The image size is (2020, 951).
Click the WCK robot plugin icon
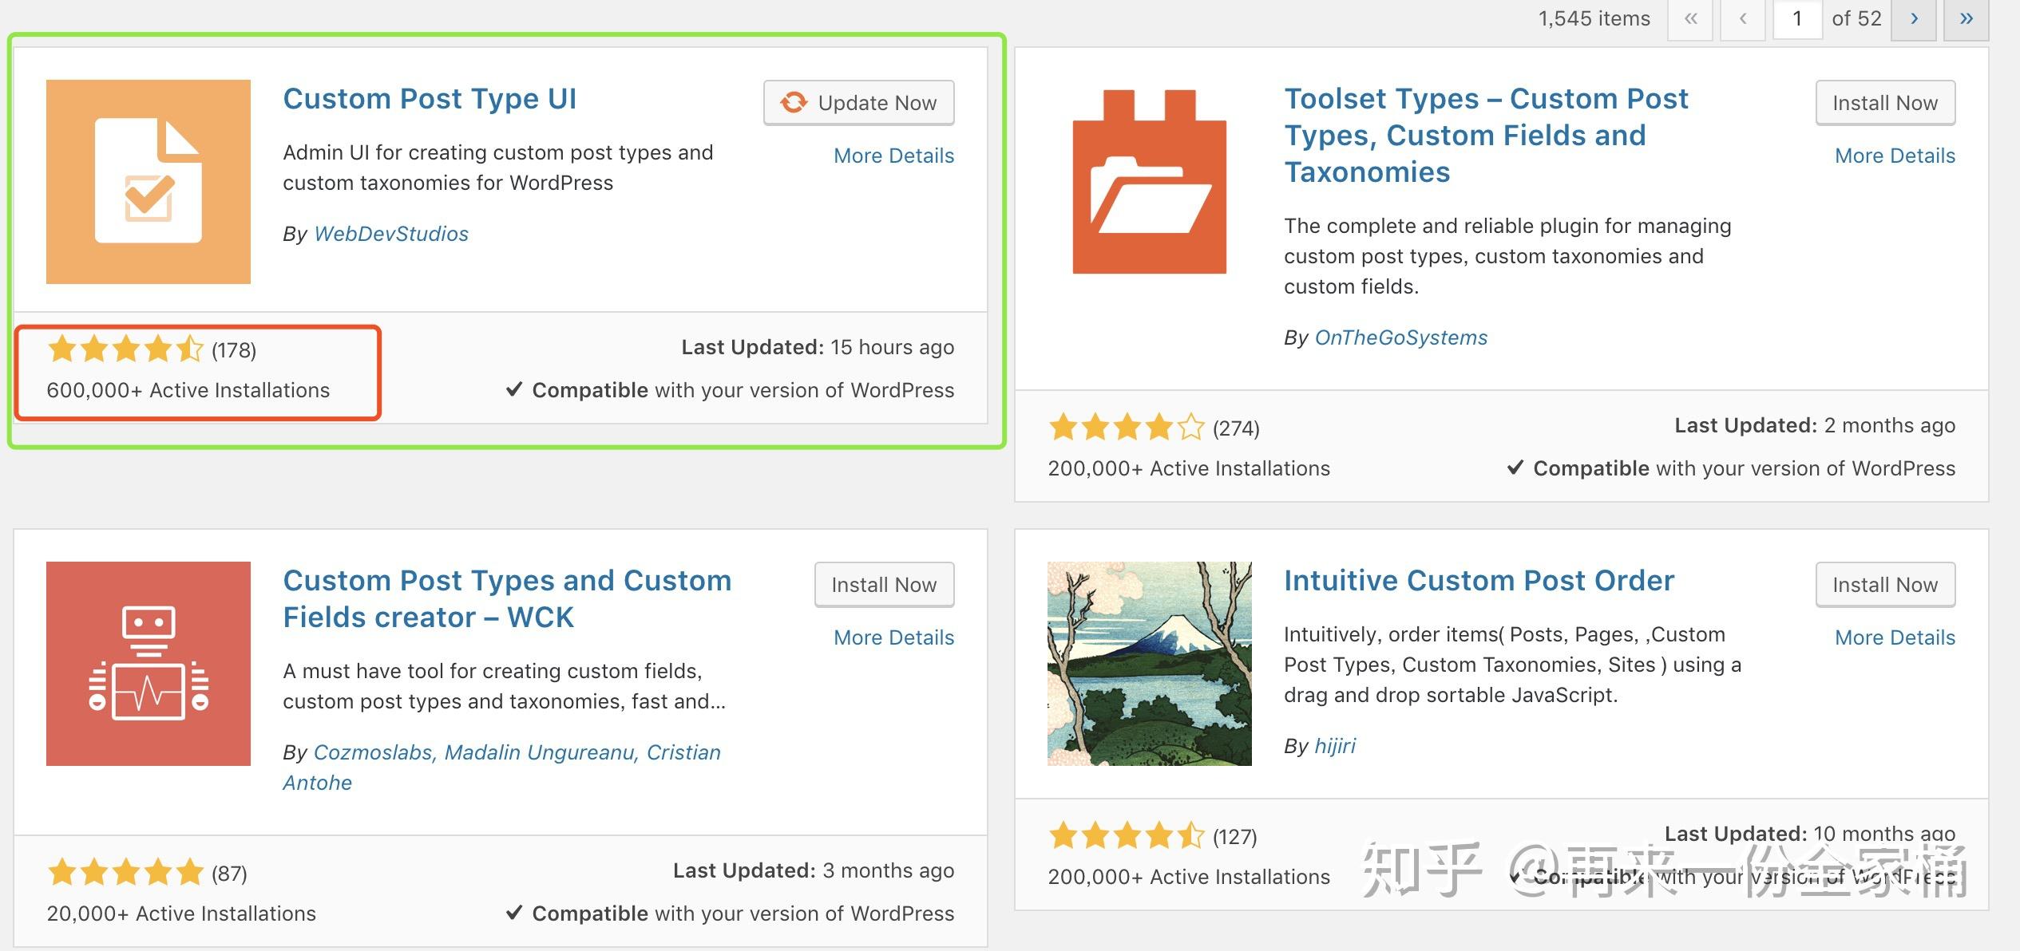coord(149,664)
